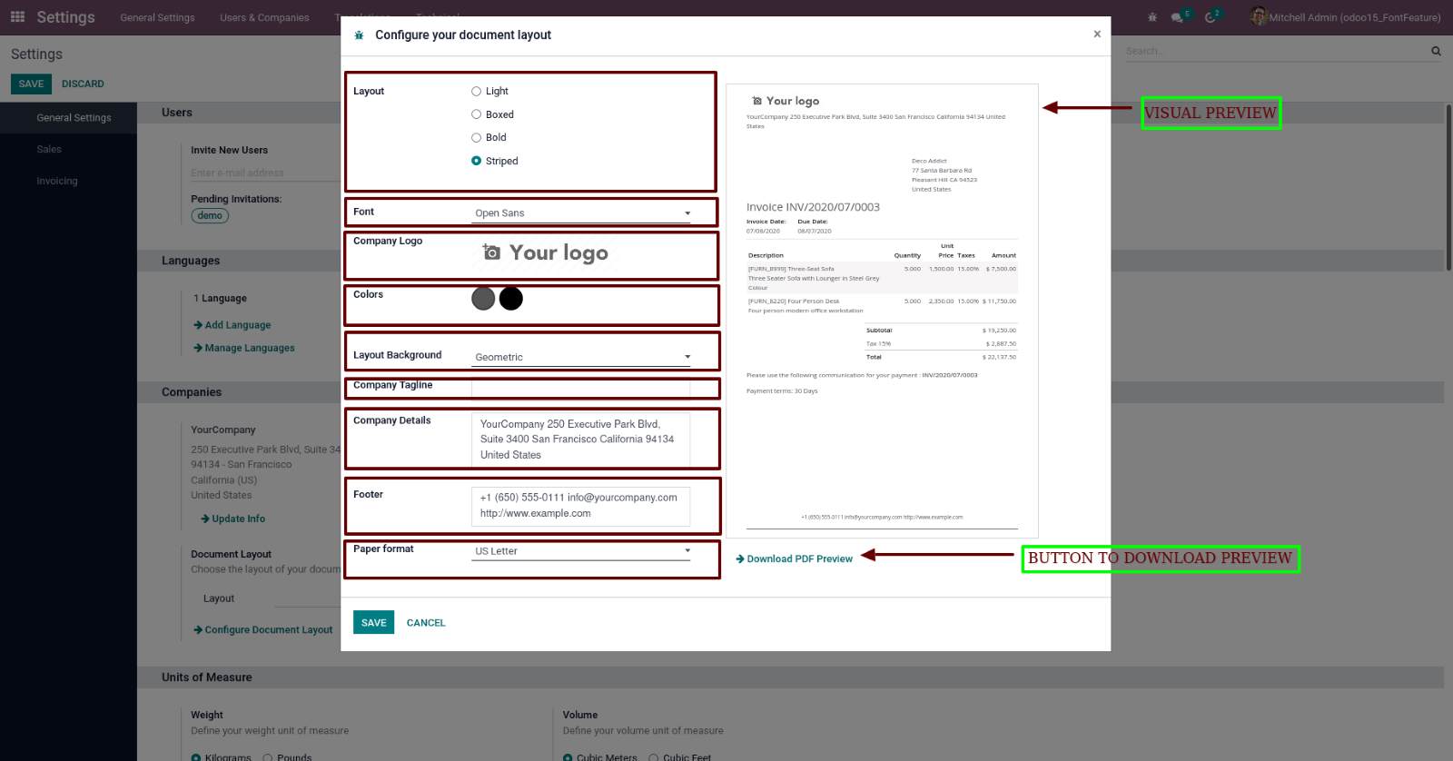Close the document layout dialog
The width and height of the screenshot is (1453, 761).
point(1097,35)
